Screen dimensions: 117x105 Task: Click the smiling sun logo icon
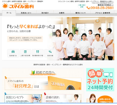pyautogui.click(x=5, y=6)
